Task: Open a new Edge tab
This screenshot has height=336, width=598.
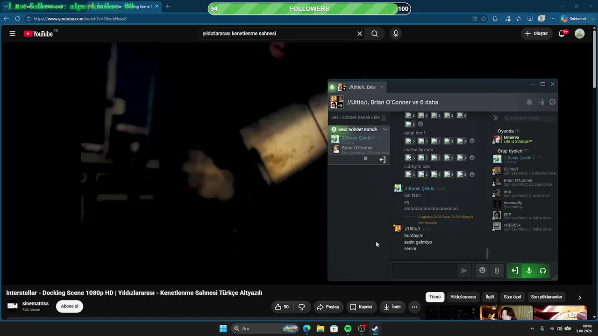Action: click(168, 7)
